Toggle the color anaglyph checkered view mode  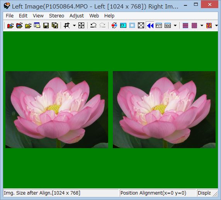(209, 26)
